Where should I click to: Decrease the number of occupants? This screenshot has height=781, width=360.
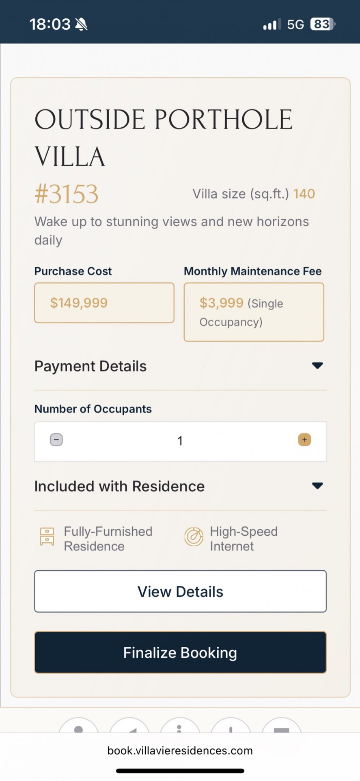pyautogui.click(x=56, y=440)
